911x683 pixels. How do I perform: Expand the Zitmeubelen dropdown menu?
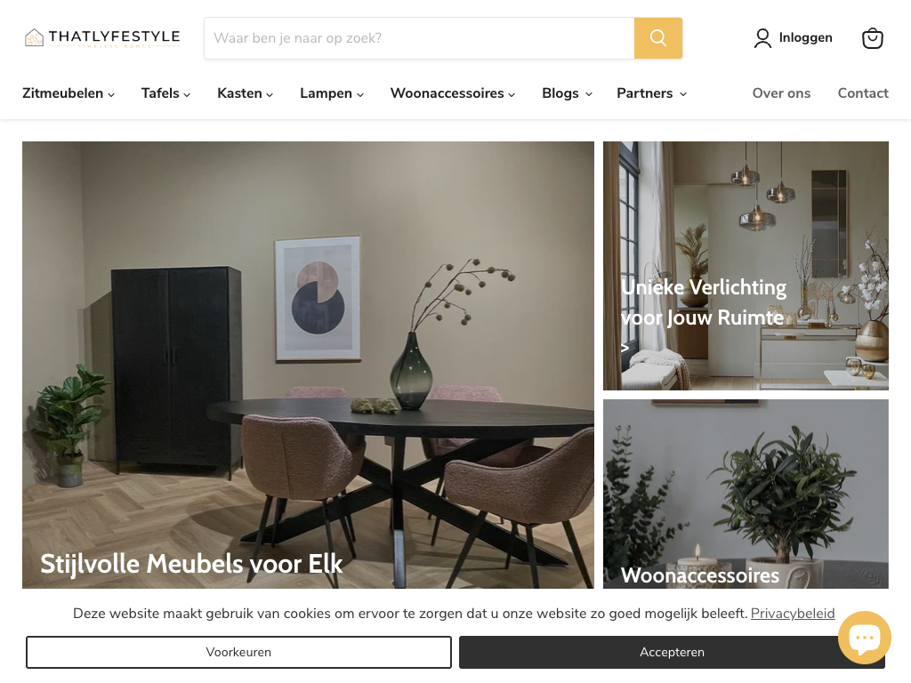[69, 93]
